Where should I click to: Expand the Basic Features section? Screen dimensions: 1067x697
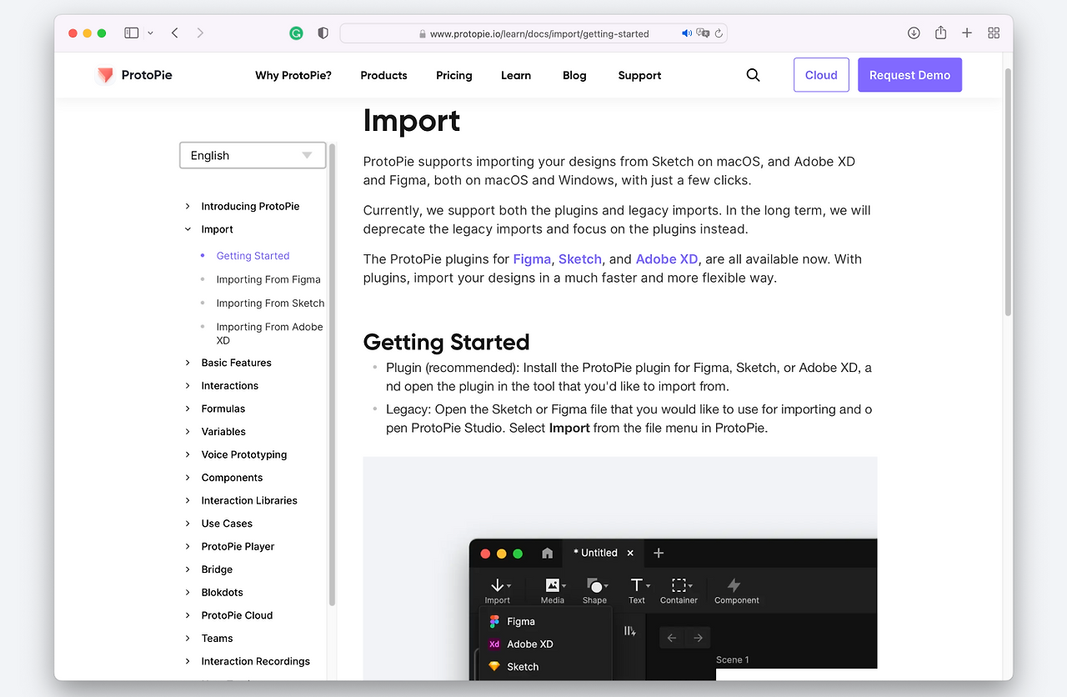click(236, 363)
